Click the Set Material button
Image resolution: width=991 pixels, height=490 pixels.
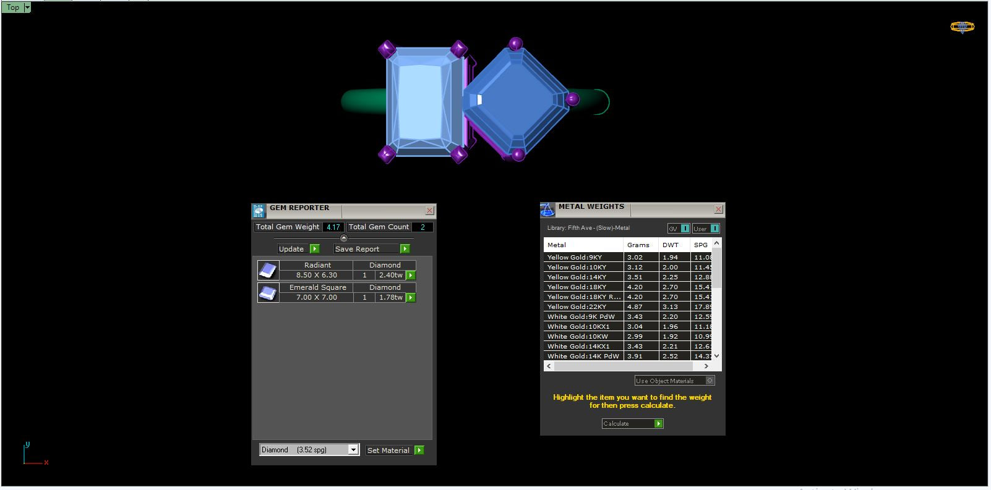point(395,450)
